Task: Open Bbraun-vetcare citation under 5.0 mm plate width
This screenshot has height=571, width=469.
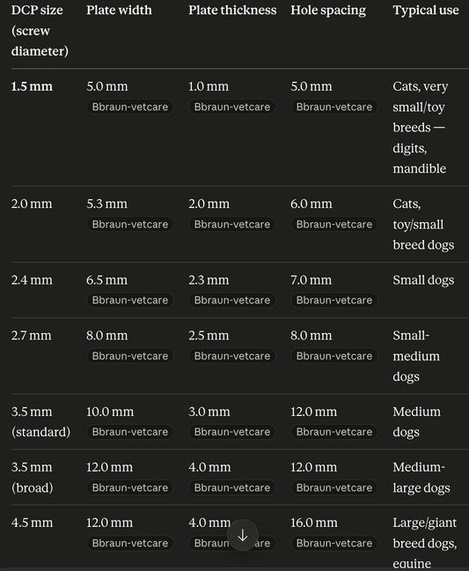Action: (x=130, y=107)
